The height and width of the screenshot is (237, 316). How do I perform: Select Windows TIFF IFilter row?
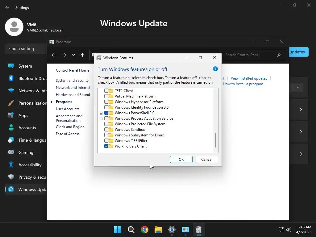[131, 141]
